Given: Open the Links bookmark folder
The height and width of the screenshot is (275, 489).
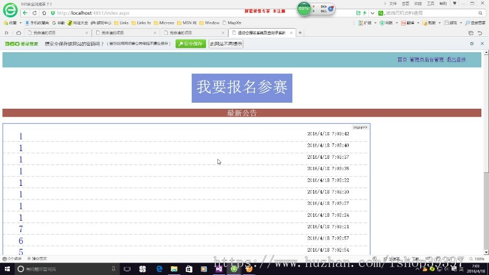Looking at the screenshot, I should [x=121, y=23].
